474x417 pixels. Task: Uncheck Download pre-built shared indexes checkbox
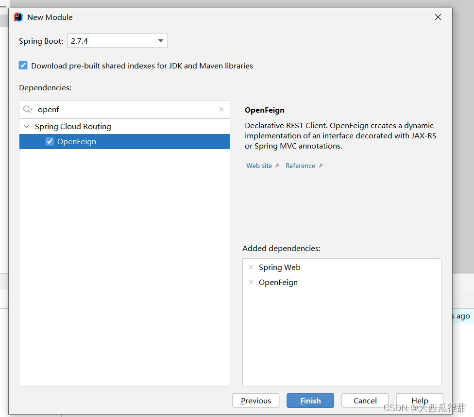coord(23,65)
